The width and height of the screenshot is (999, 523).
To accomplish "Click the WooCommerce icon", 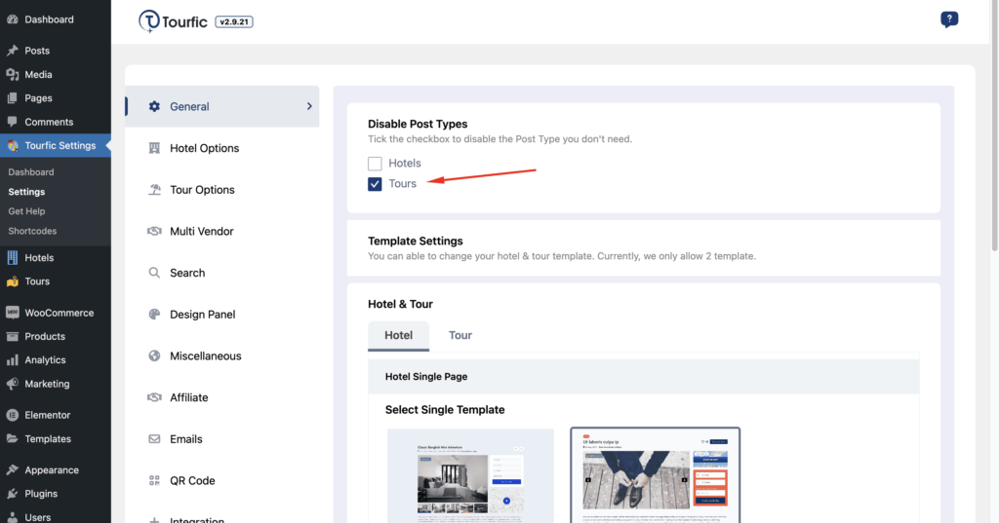I will (13, 313).
